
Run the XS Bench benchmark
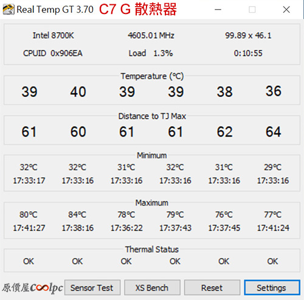tap(152, 288)
